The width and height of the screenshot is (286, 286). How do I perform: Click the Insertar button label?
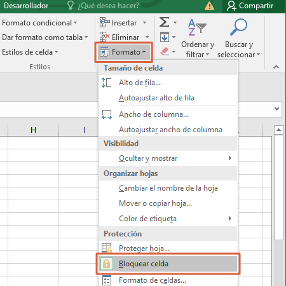click(x=124, y=23)
